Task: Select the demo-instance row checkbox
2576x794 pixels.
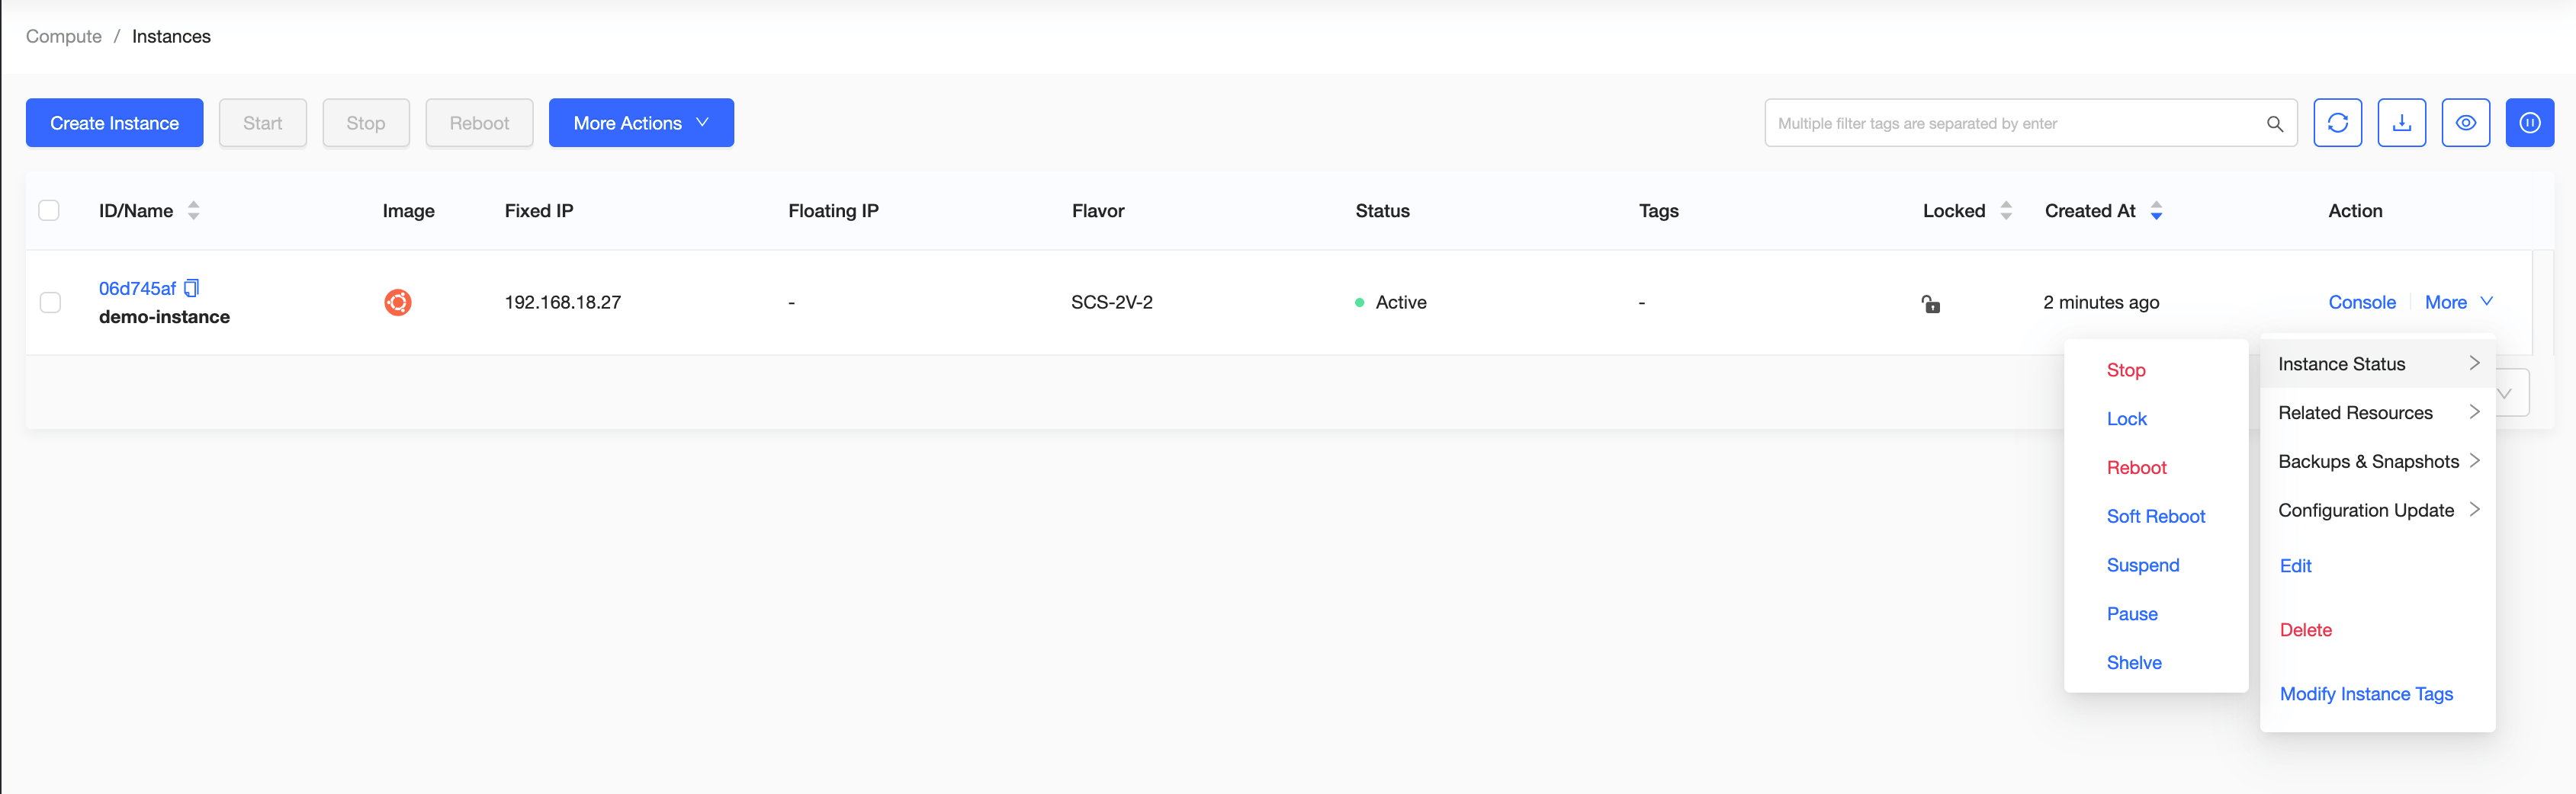Action: coord(50,303)
